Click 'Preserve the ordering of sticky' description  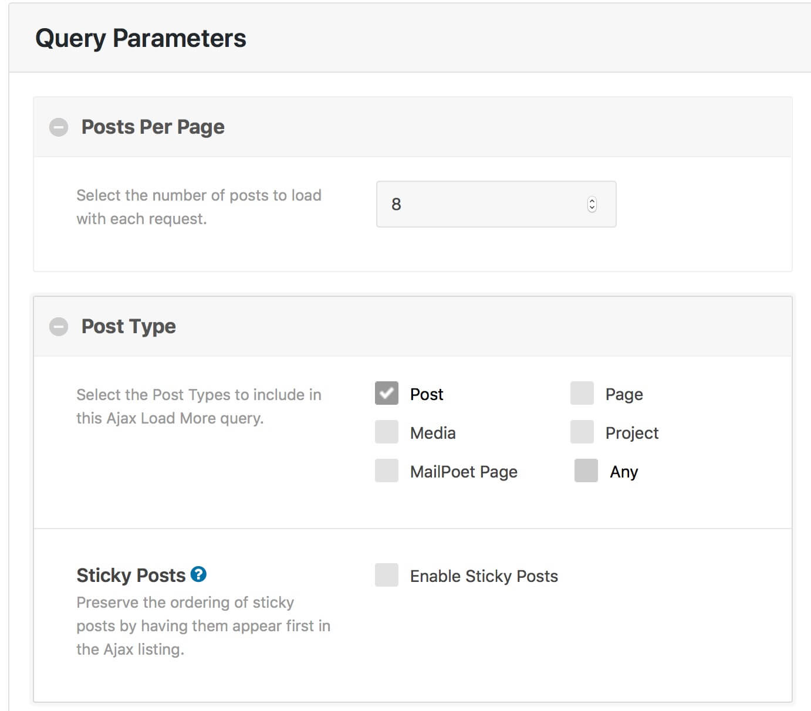point(204,626)
